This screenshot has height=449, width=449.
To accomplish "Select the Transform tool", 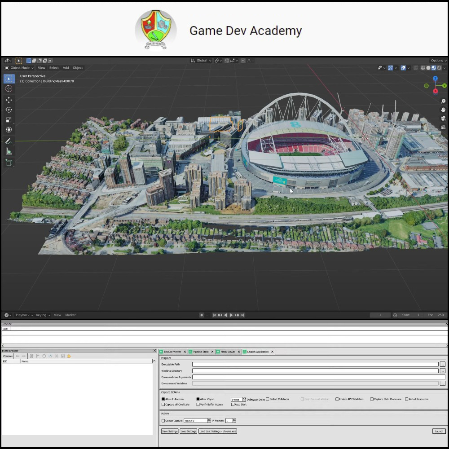I will (x=9, y=130).
